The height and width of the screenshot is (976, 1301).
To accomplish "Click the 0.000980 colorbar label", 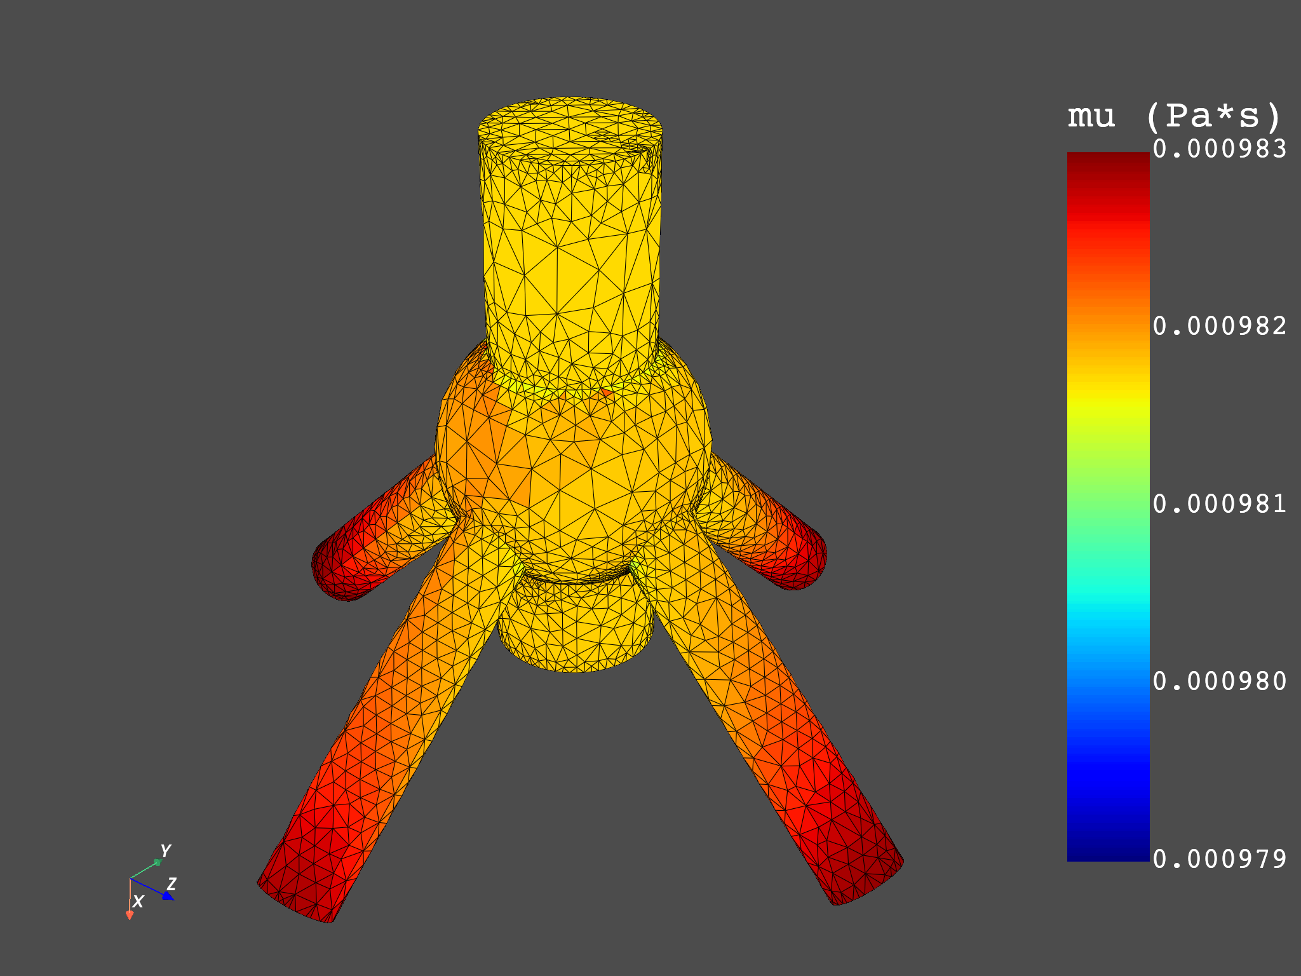I will click(x=1220, y=682).
